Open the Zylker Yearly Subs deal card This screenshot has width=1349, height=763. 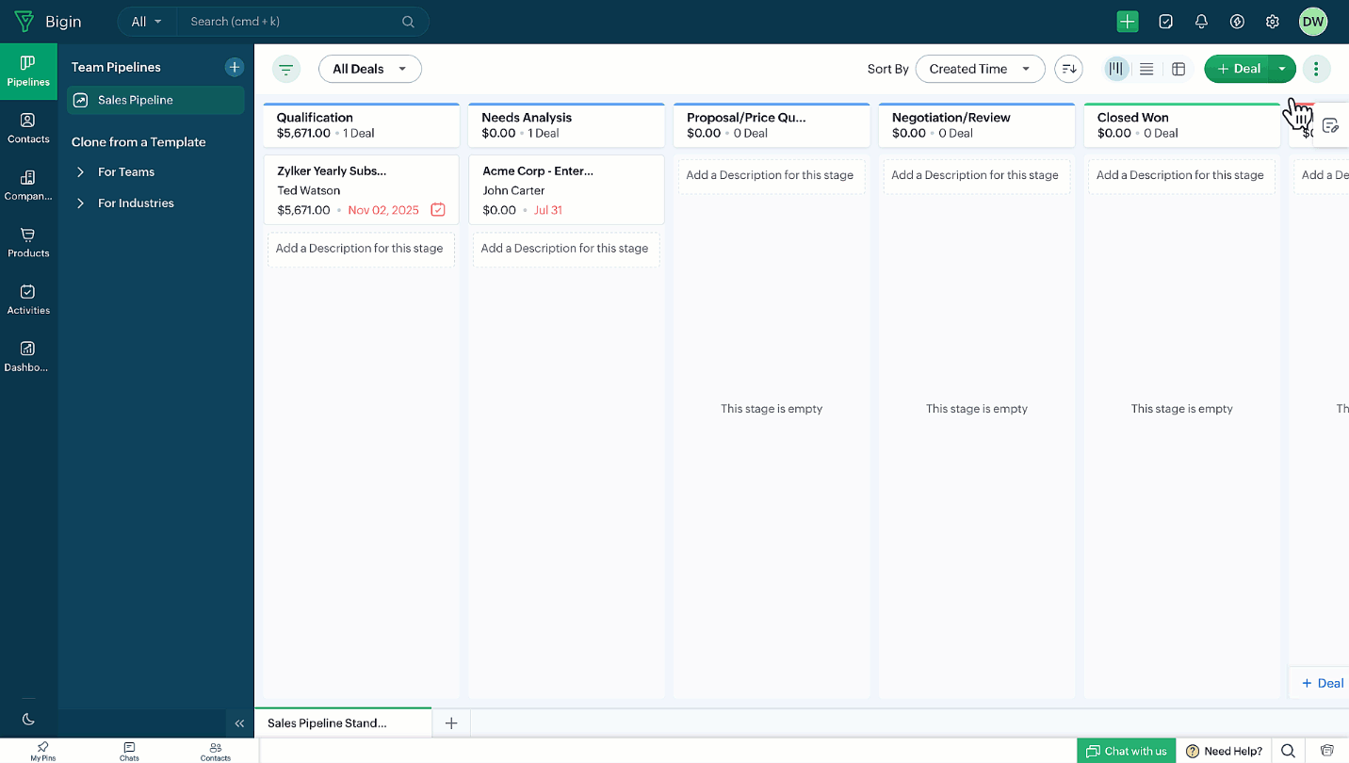point(361,190)
